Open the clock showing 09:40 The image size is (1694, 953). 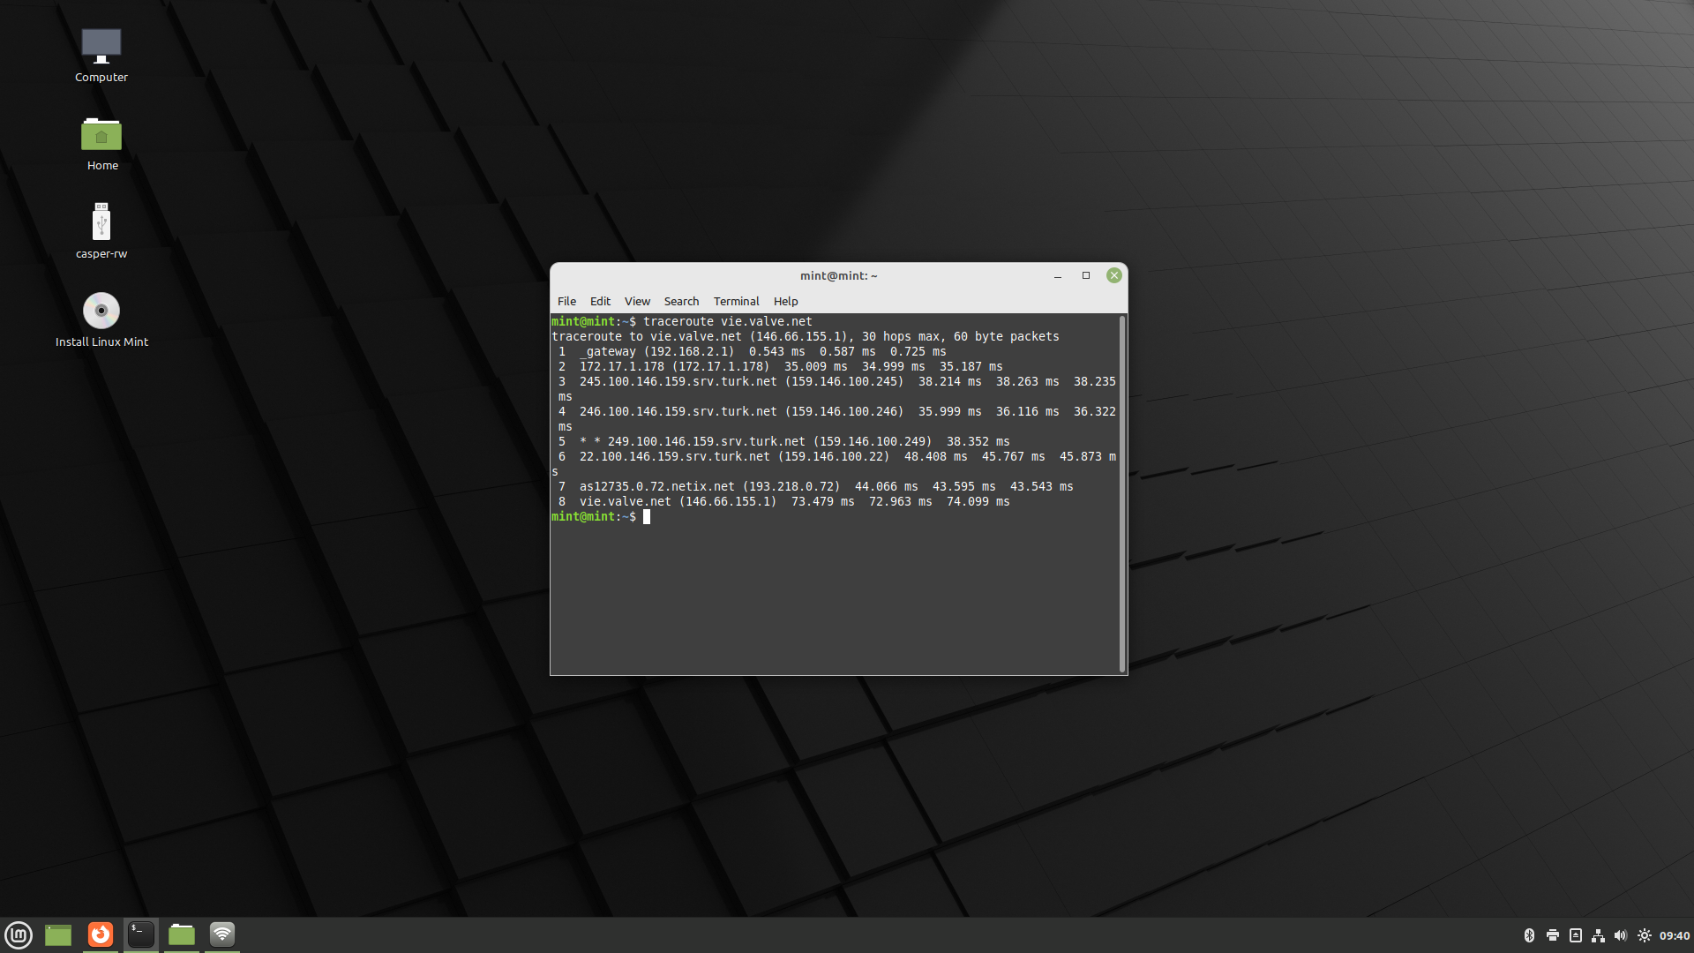[x=1675, y=935]
